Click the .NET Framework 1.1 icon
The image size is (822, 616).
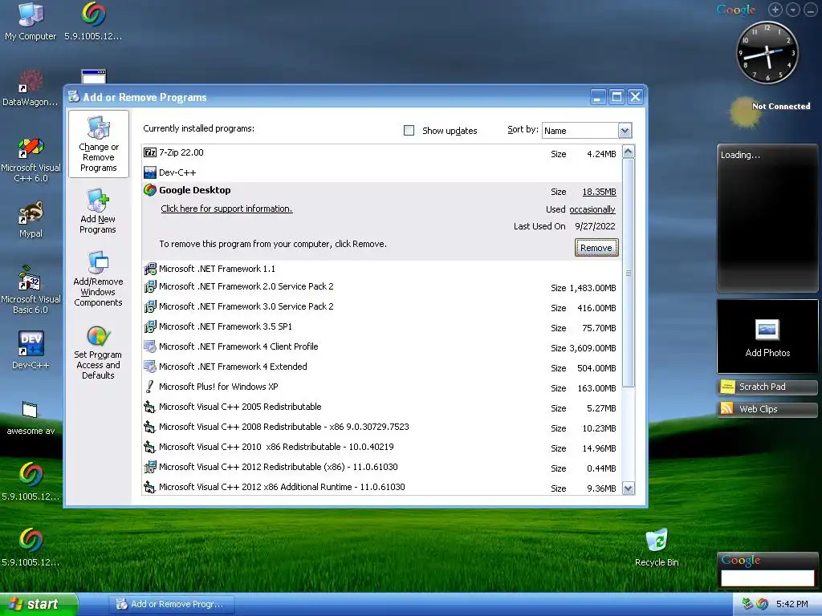(x=150, y=269)
